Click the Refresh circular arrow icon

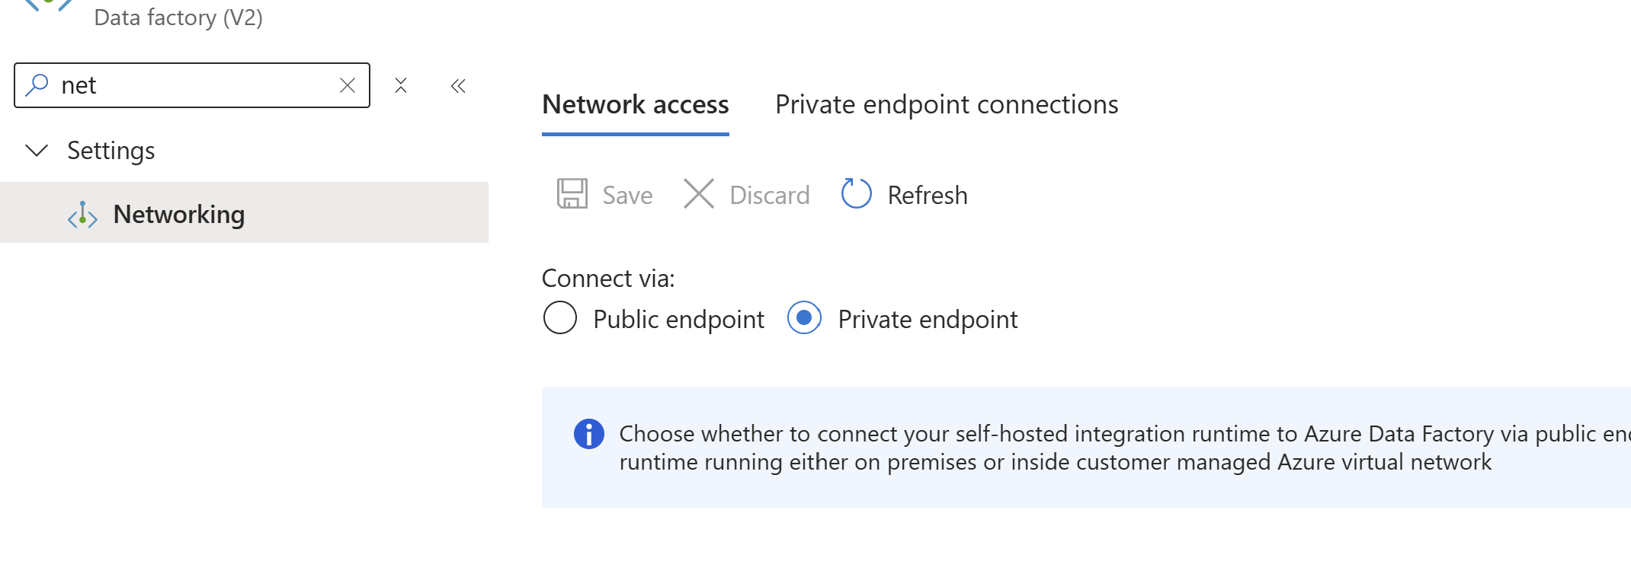(856, 194)
